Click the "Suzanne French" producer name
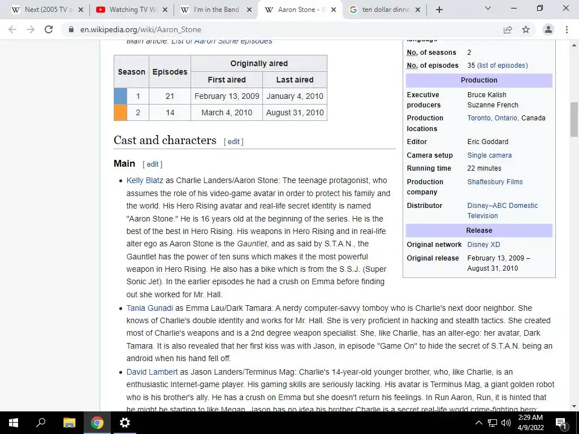Image resolution: width=579 pixels, height=434 pixels. (492, 105)
